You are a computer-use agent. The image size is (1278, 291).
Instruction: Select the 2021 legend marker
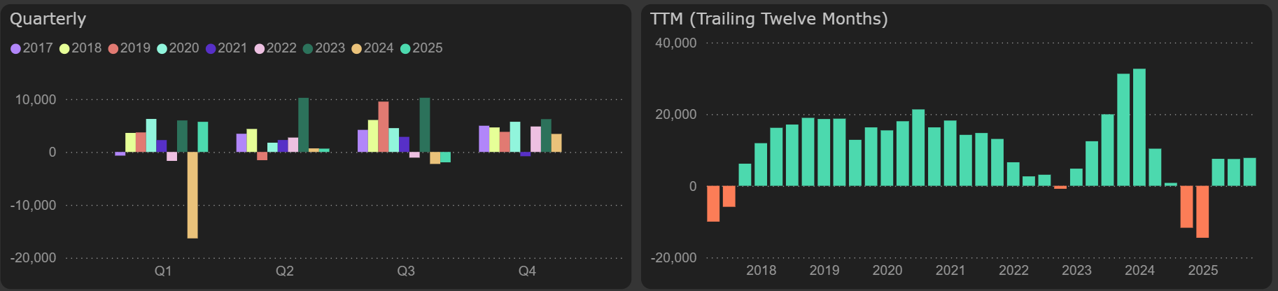pyautogui.click(x=211, y=48)
